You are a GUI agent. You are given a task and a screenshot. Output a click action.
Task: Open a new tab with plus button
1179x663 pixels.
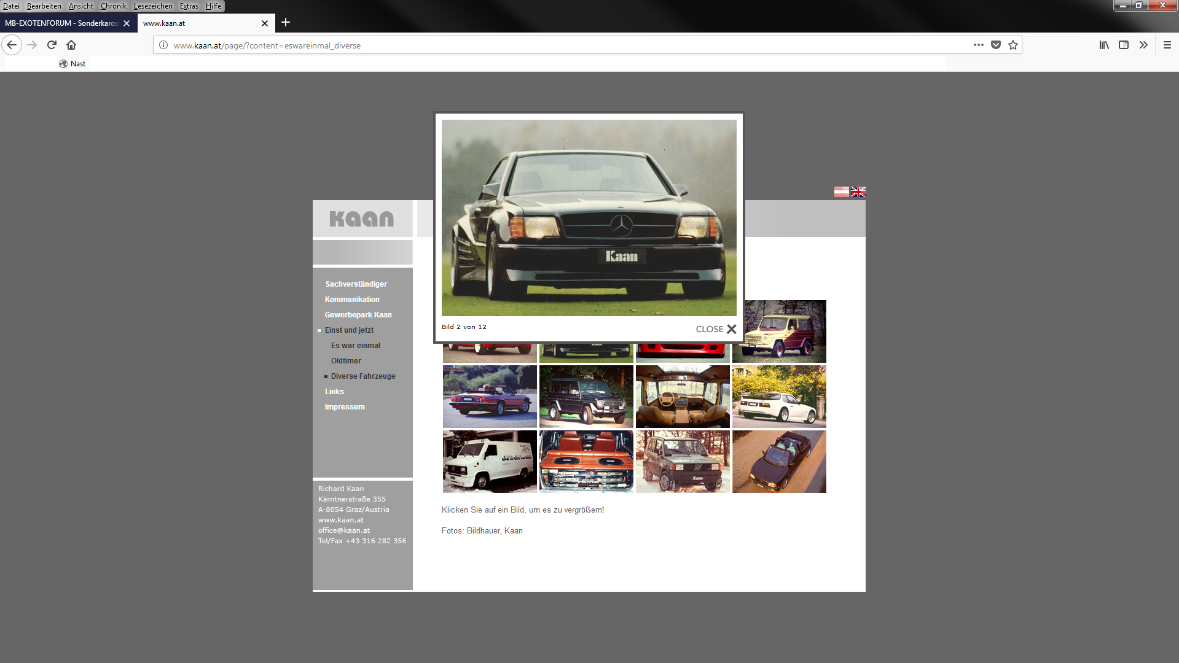[286, 23]
